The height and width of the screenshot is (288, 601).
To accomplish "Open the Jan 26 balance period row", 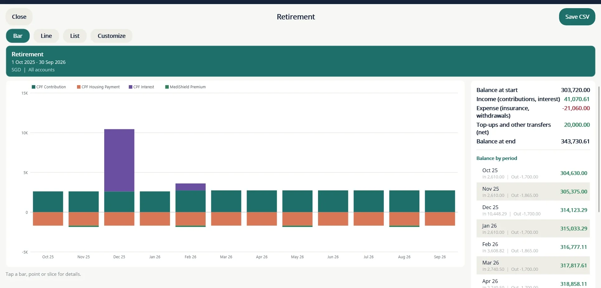I will pos(533,229).
